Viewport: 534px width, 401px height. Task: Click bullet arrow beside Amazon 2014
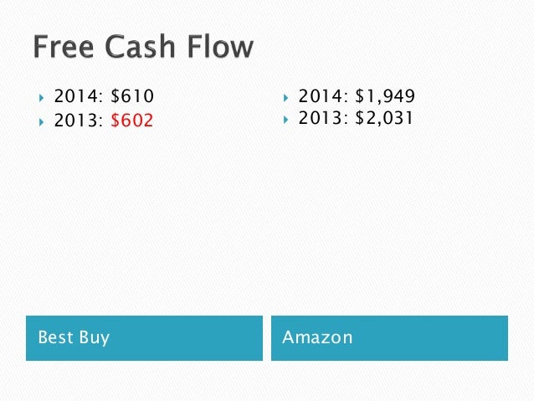point(285,98)
